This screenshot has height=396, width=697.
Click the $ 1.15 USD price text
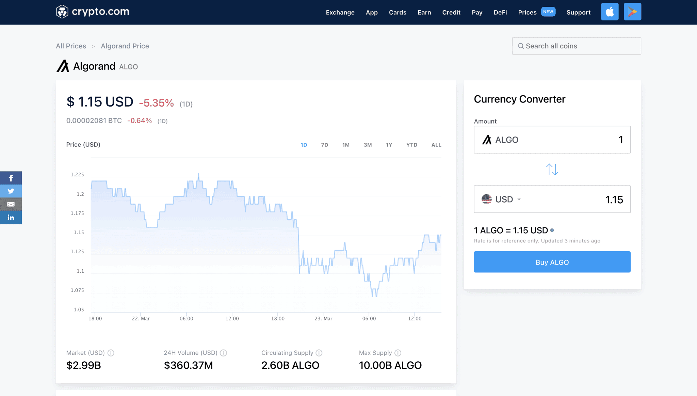tap(100, 102)
